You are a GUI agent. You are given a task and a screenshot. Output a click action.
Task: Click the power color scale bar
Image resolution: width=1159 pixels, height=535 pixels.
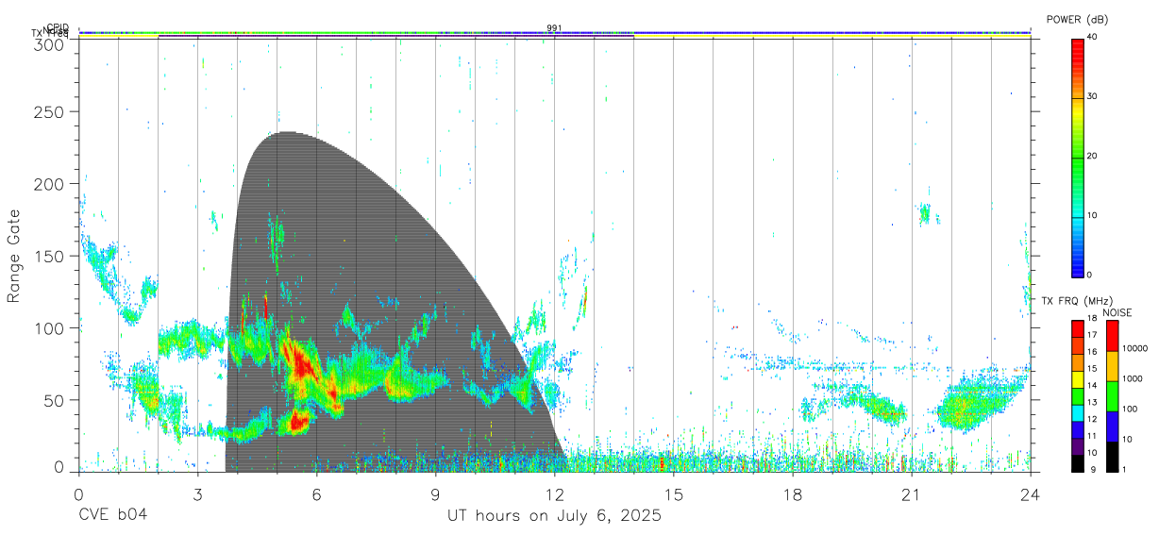(1077, 157)
